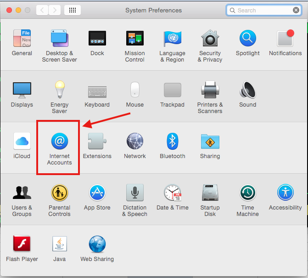Minimize the System Preferences window

18,10
